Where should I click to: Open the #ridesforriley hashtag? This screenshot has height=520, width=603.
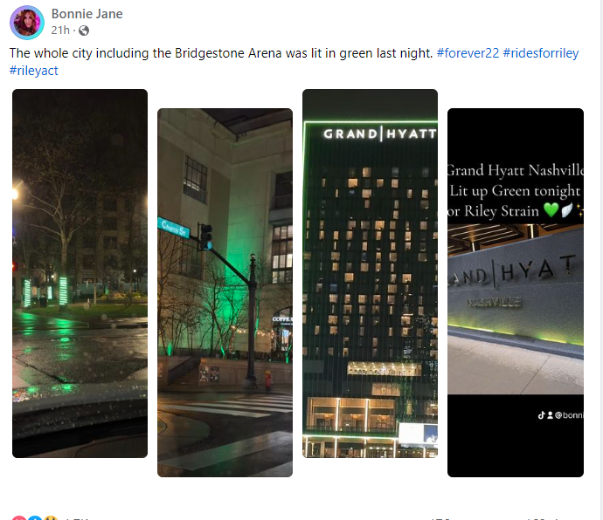tap(541, 53)
